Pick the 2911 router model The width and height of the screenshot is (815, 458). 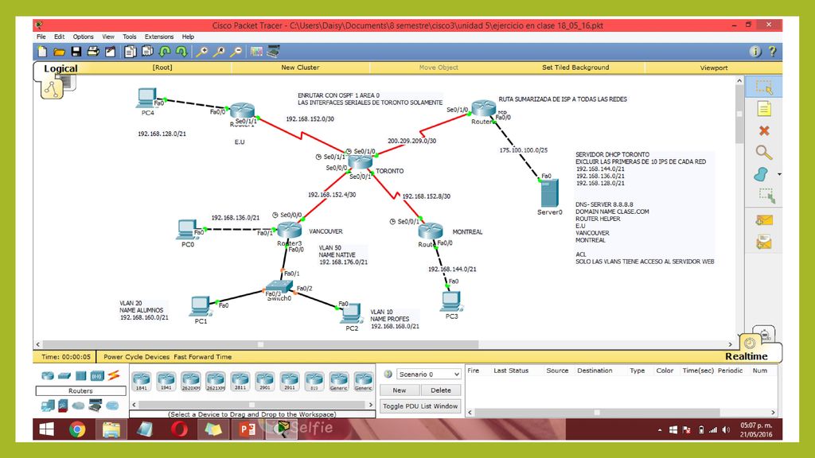[x=290, y=382]
